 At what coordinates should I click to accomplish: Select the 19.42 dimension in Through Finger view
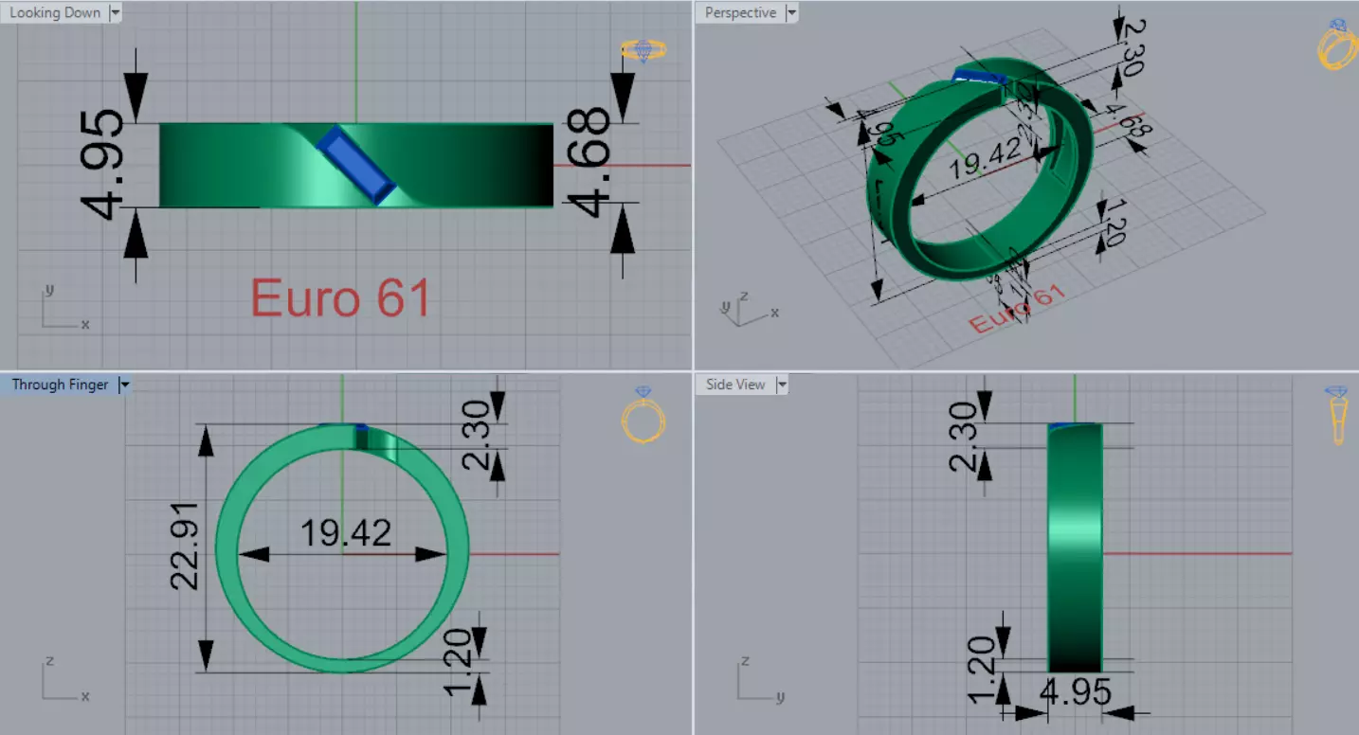click(346, 533)
